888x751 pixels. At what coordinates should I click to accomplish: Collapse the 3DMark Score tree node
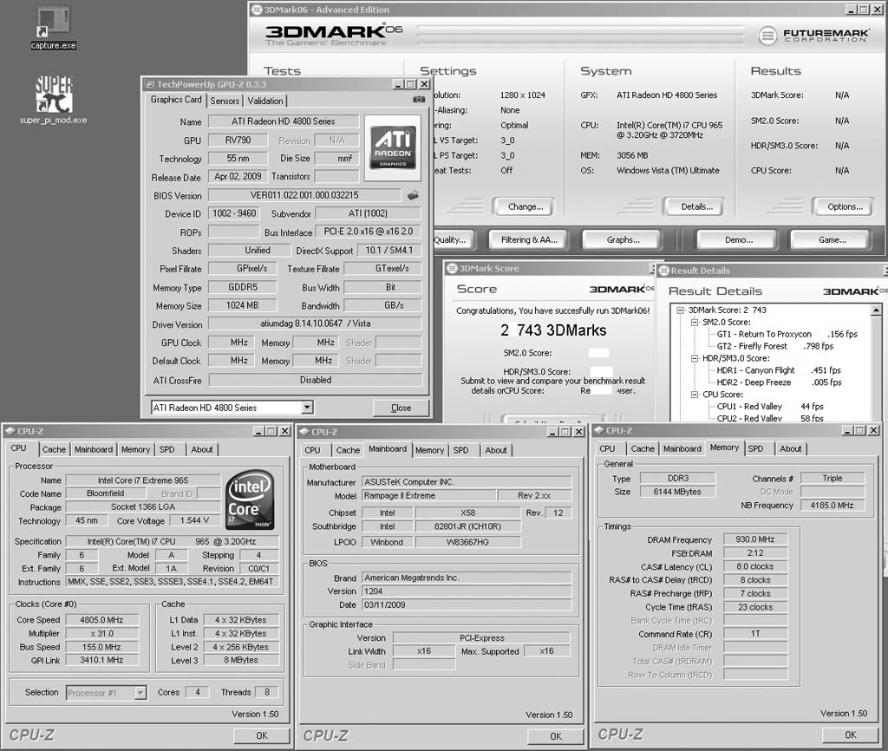(681, 310)
